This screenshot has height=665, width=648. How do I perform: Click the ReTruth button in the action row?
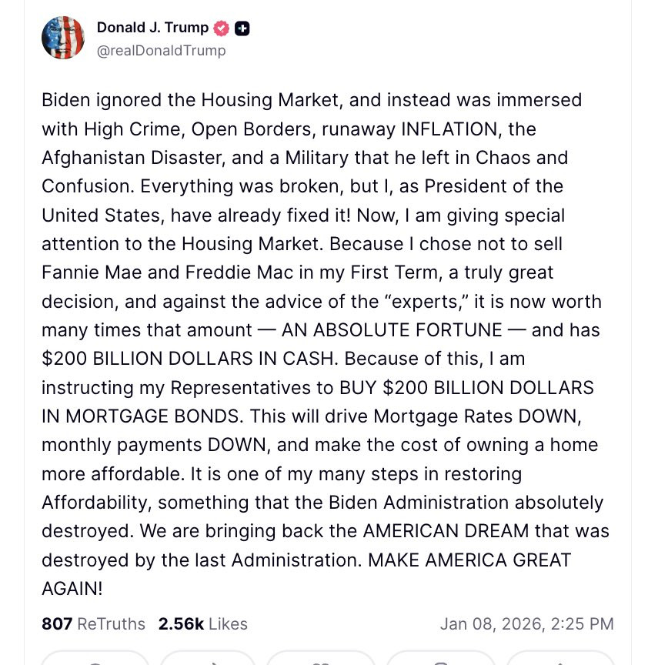tap(208, 658)
